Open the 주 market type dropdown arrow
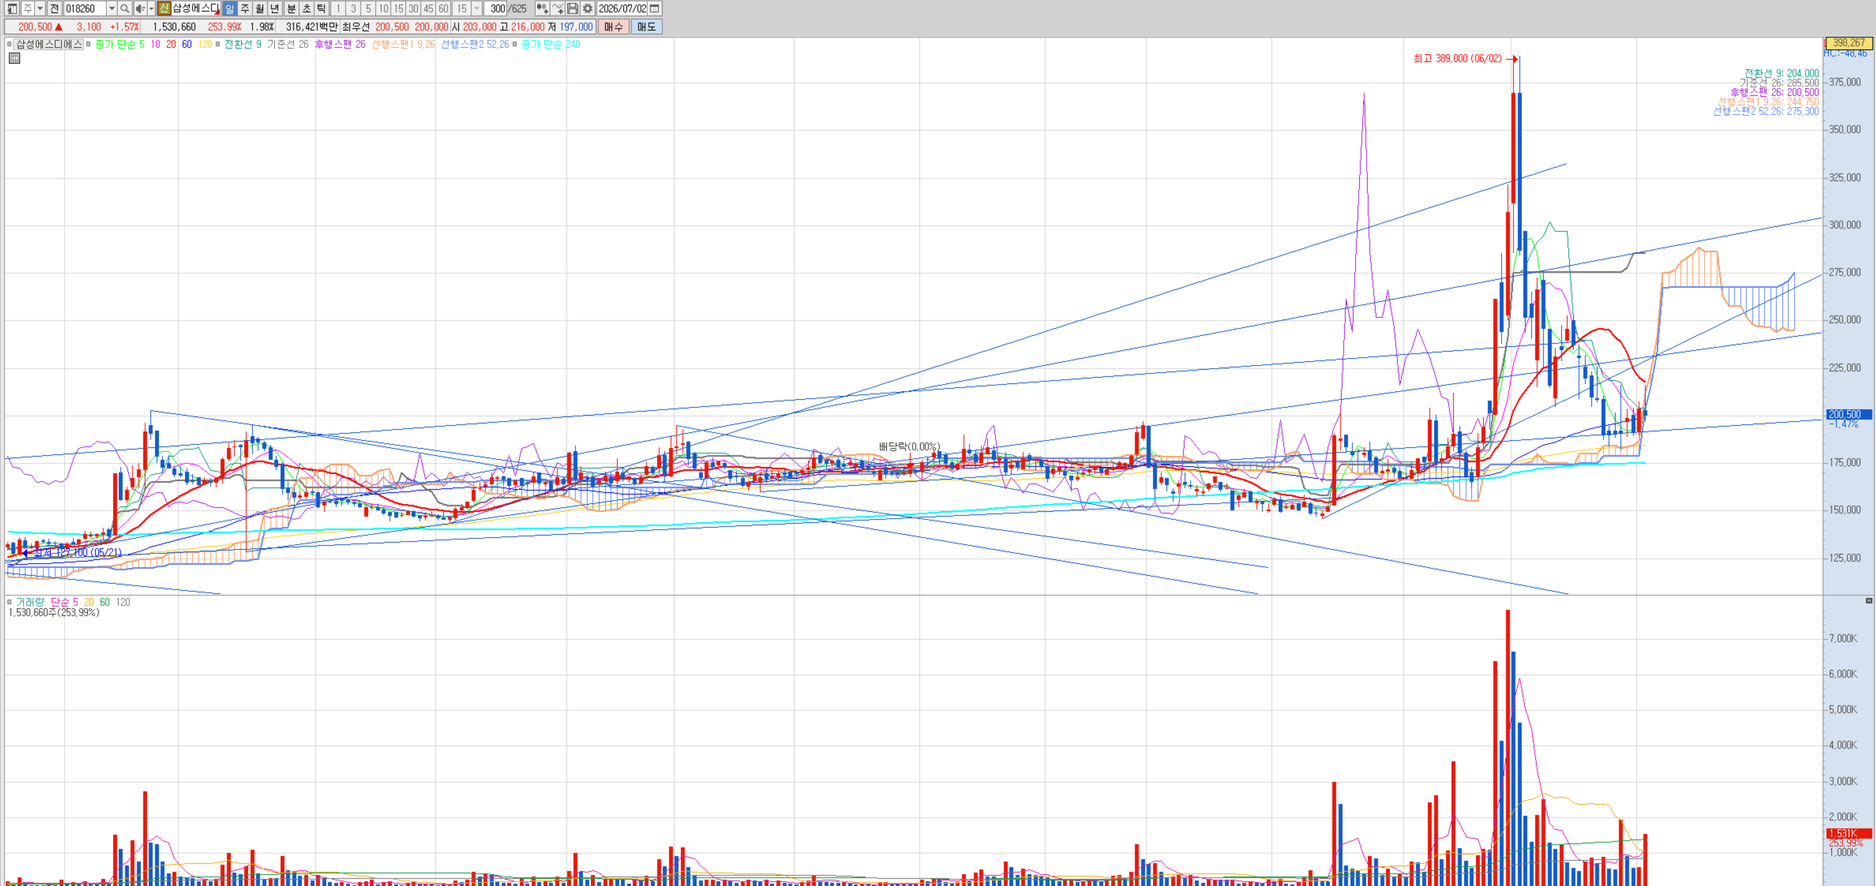Screen dimensions: 1876x886 click(40, 9)
